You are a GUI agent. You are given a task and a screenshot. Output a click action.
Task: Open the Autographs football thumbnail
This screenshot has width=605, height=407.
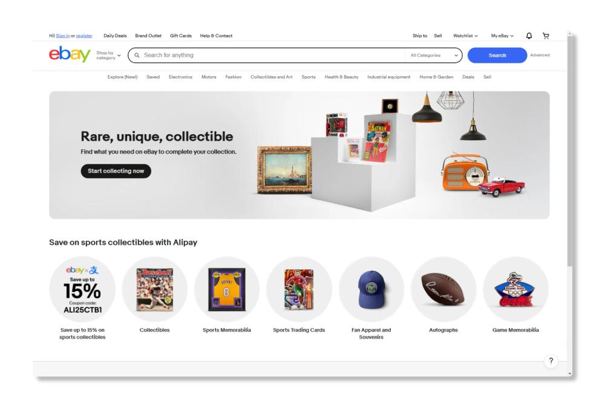click(443, 289)
